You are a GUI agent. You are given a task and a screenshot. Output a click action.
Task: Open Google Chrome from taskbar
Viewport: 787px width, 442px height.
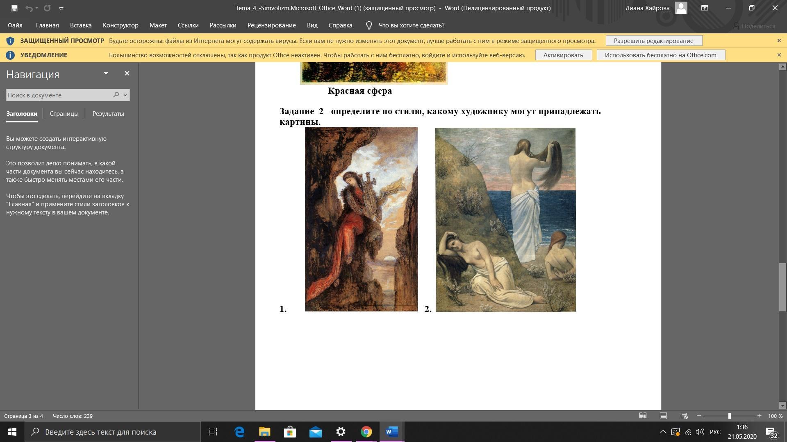[366, 432]
